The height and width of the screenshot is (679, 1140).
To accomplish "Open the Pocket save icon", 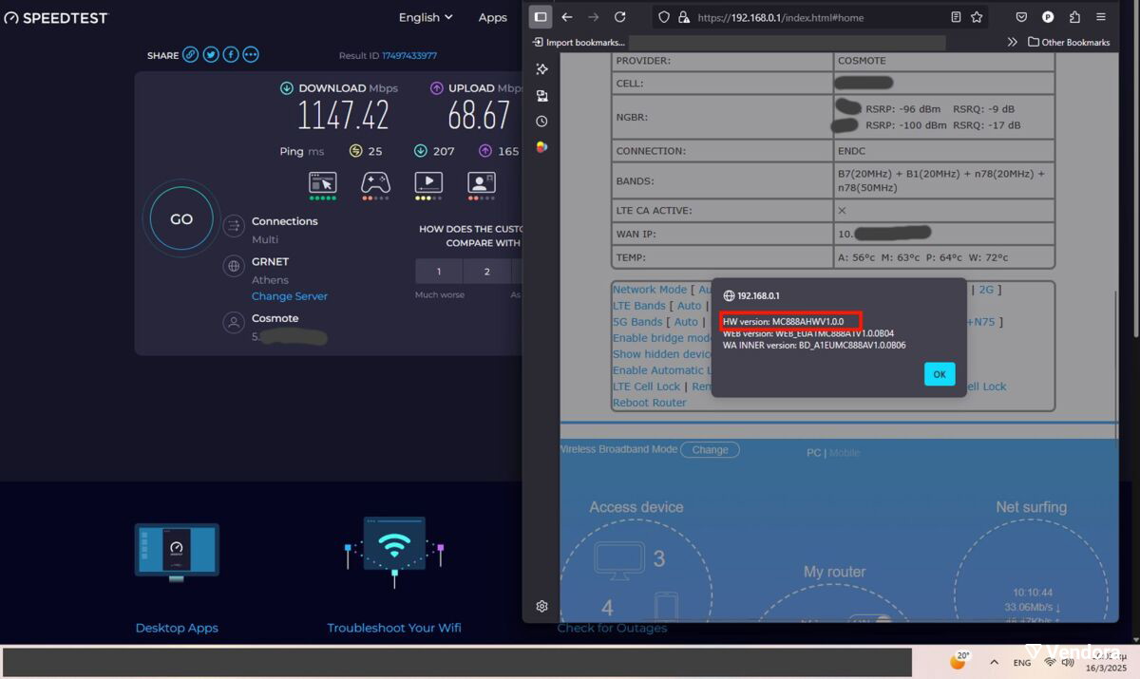I will tap(1021, 17).
